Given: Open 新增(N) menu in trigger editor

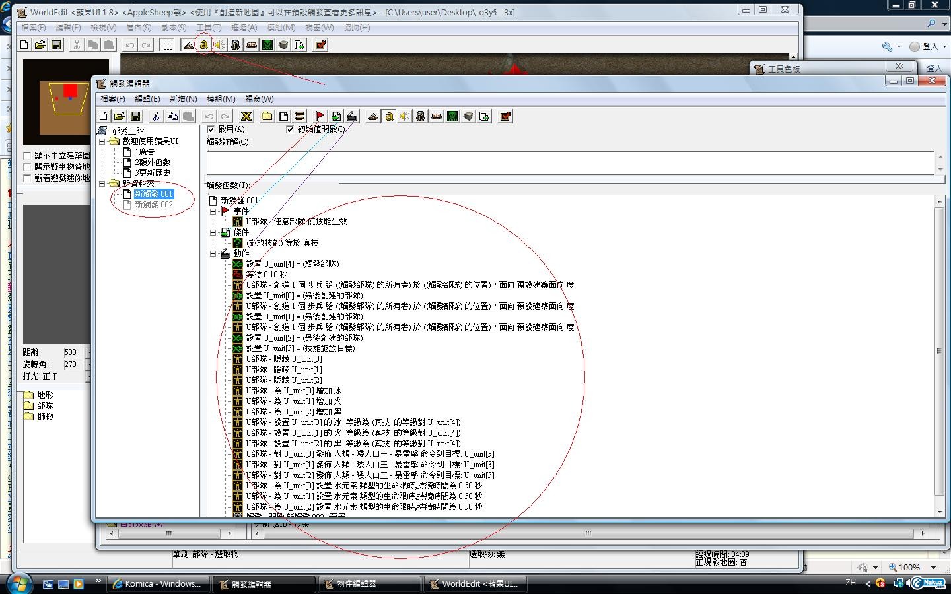Looking at the screenshot, I should pos(183,99).
